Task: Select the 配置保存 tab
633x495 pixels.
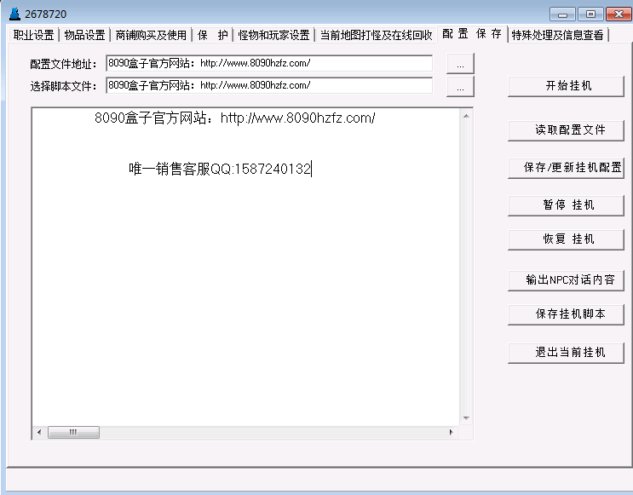Action: 472,34
